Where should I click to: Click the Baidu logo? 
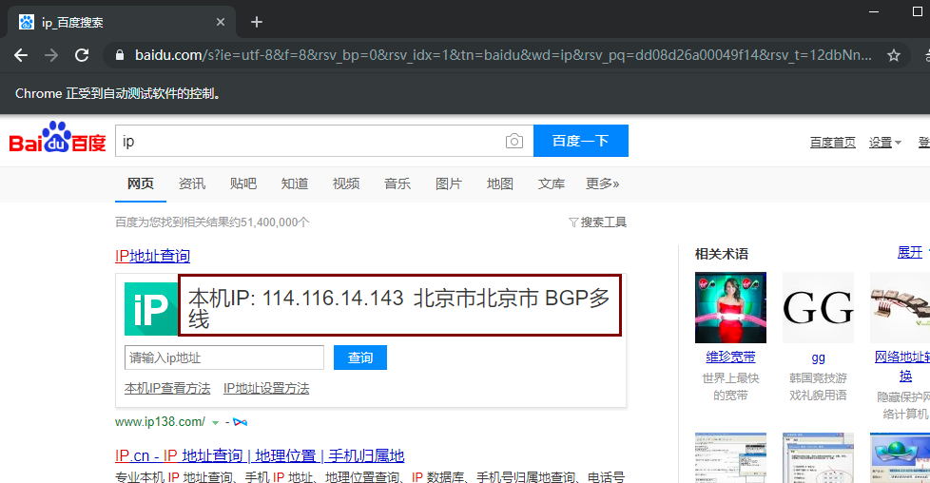pos(58,138)
